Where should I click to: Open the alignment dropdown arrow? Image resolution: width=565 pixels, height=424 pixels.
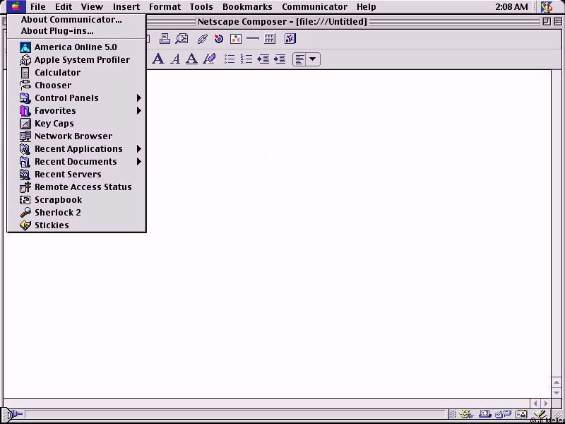click(313, 59)
